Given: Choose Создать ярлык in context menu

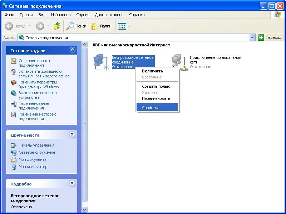Looking at the screenshot, I should pyautogui.click(x=157, y=86).
